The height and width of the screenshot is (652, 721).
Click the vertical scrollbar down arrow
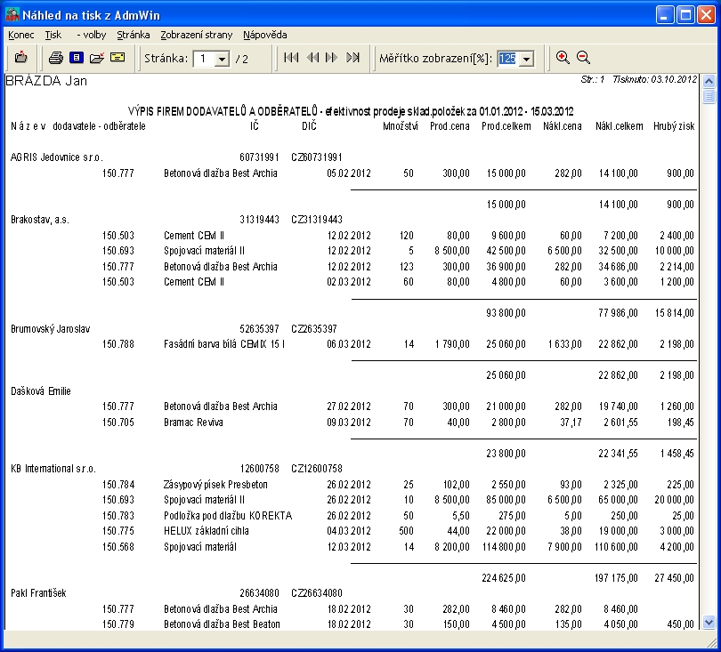coord(709,623)
